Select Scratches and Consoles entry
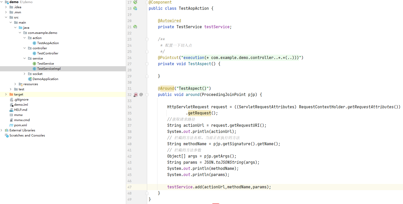This screenshot has width=403, height=204. (x=27, y=135)
